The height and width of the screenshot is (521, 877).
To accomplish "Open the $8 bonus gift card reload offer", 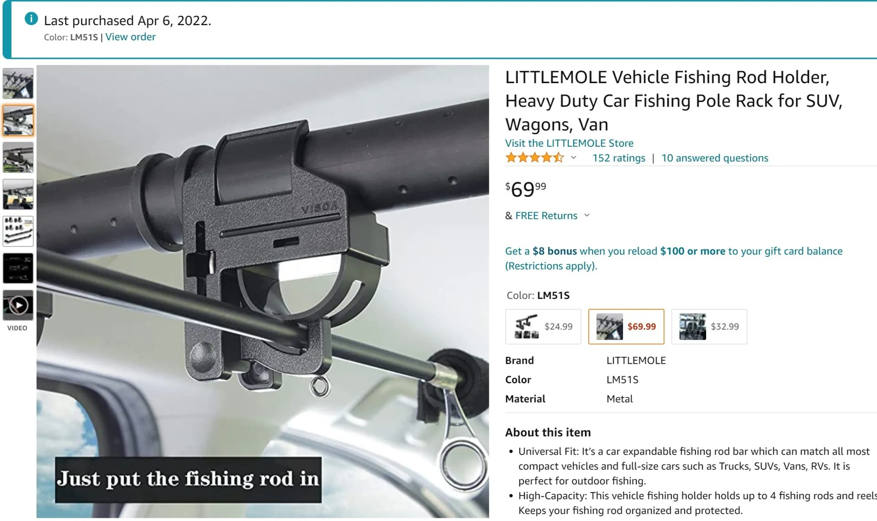I will (674, 258).
